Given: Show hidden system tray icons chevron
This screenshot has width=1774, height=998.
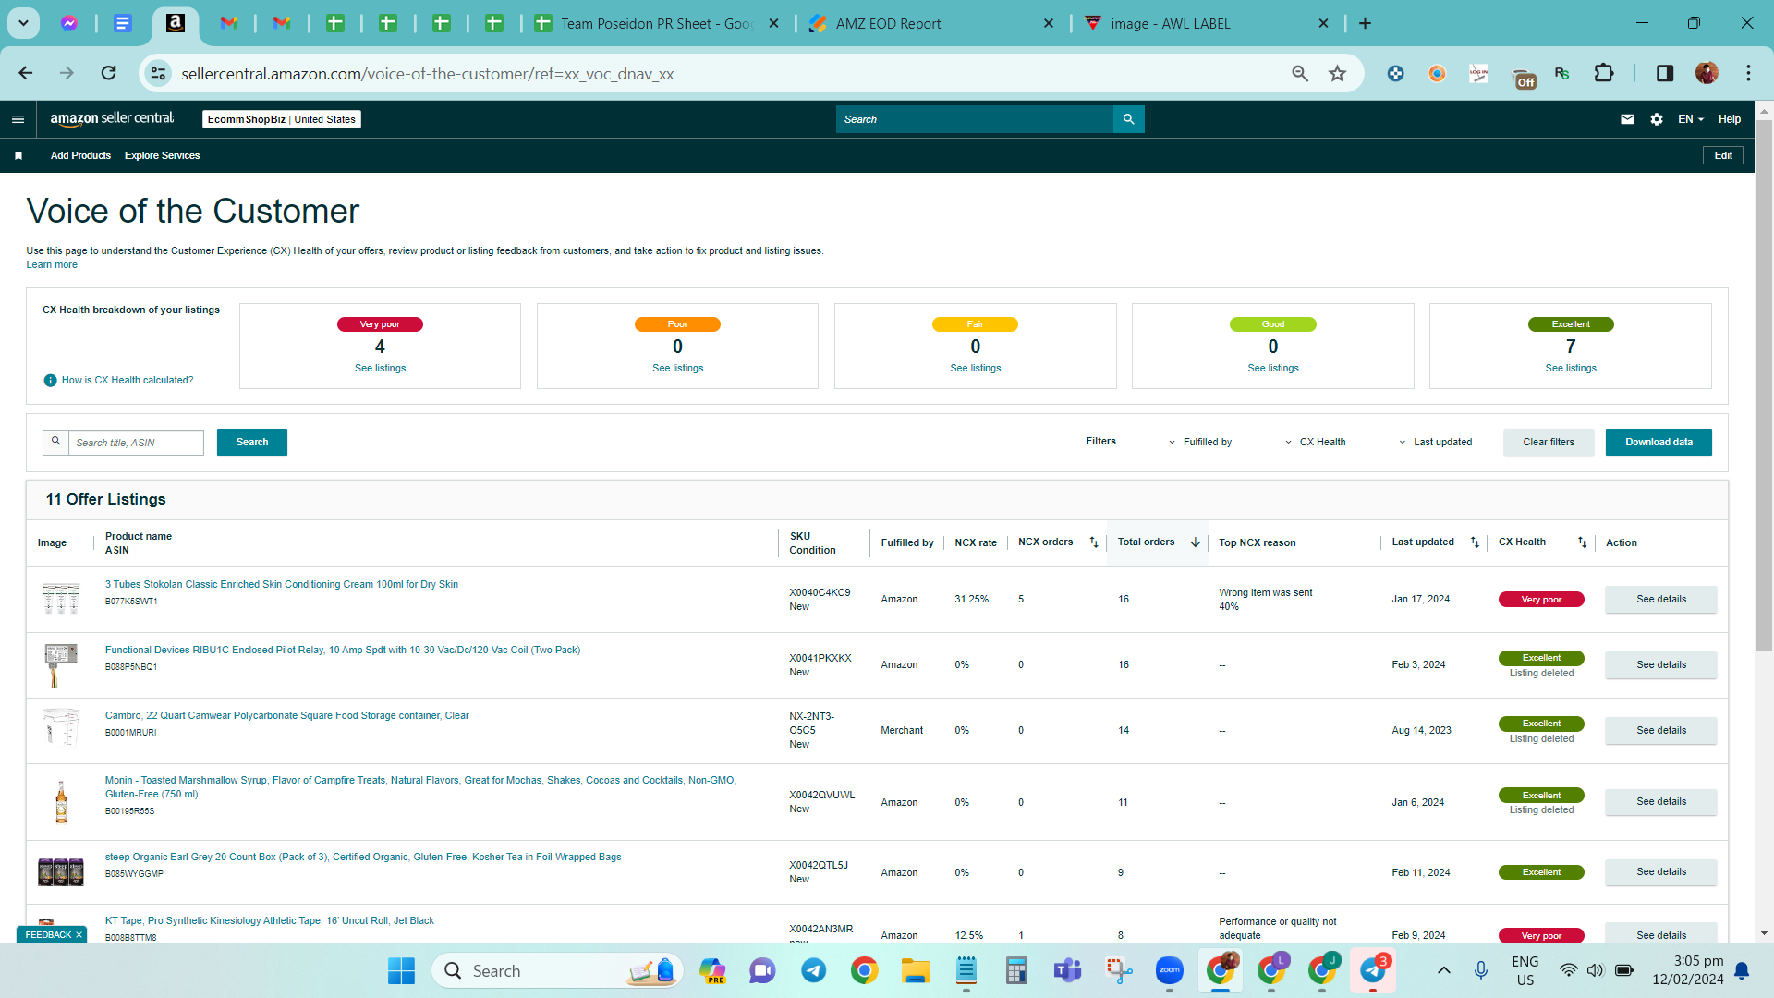Looking at the screenshot, I should click(x=1443, y=971).
